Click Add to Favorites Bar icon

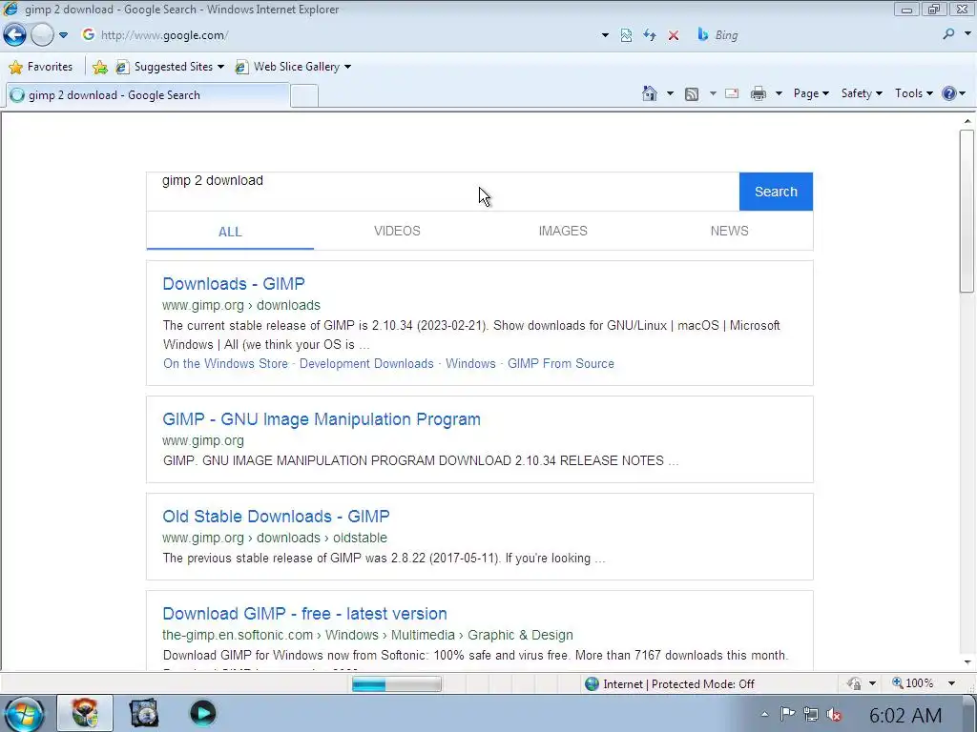[99, 67]
